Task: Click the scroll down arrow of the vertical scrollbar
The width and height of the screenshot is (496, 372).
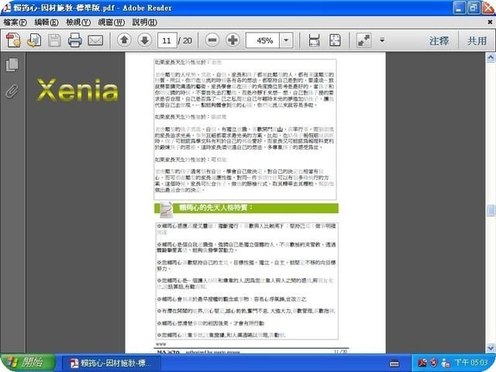Action: [x=491, y=348]
